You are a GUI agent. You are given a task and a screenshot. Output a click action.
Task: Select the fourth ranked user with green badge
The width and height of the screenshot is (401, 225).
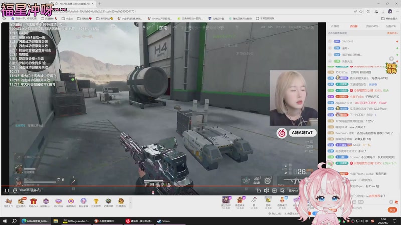point(347,61)
